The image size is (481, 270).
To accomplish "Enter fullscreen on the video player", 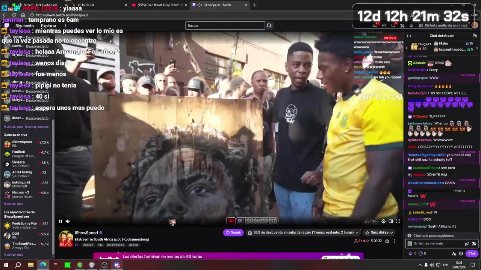I will click(x=398, y=221).
